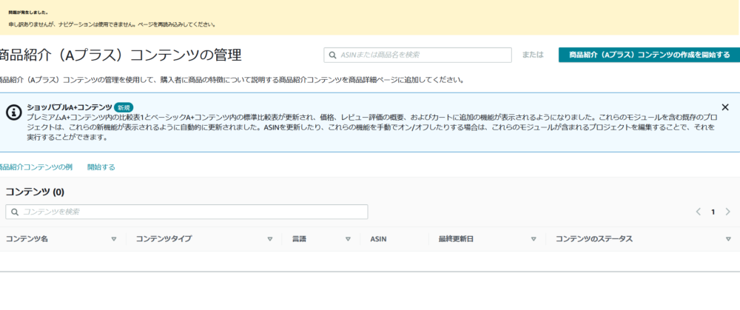Click the magnifier icon in コンテンツを検索 box
This screenshot has width=740, height=310.
[x=14, y=212]
